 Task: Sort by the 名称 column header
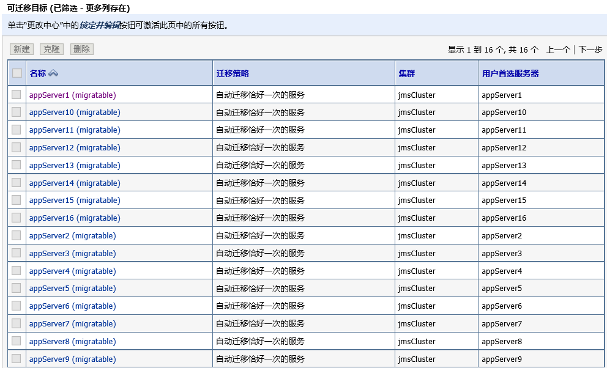(38, 73)
